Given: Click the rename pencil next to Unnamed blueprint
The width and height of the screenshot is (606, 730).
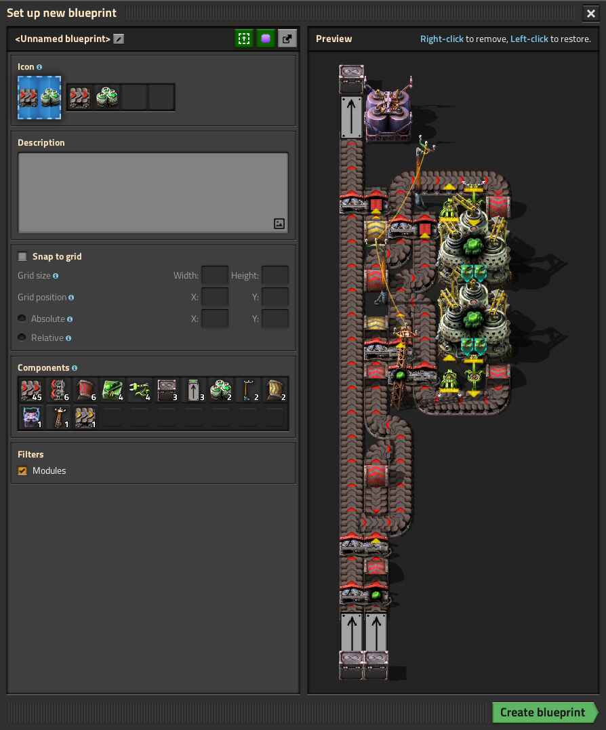Looking at the screenshot, I should pos(119,39).
